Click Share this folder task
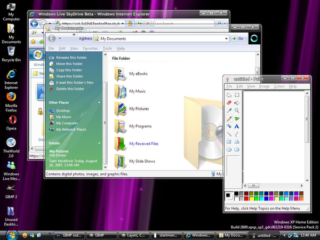Screen dimensions: 320x240 click(69, 76)
